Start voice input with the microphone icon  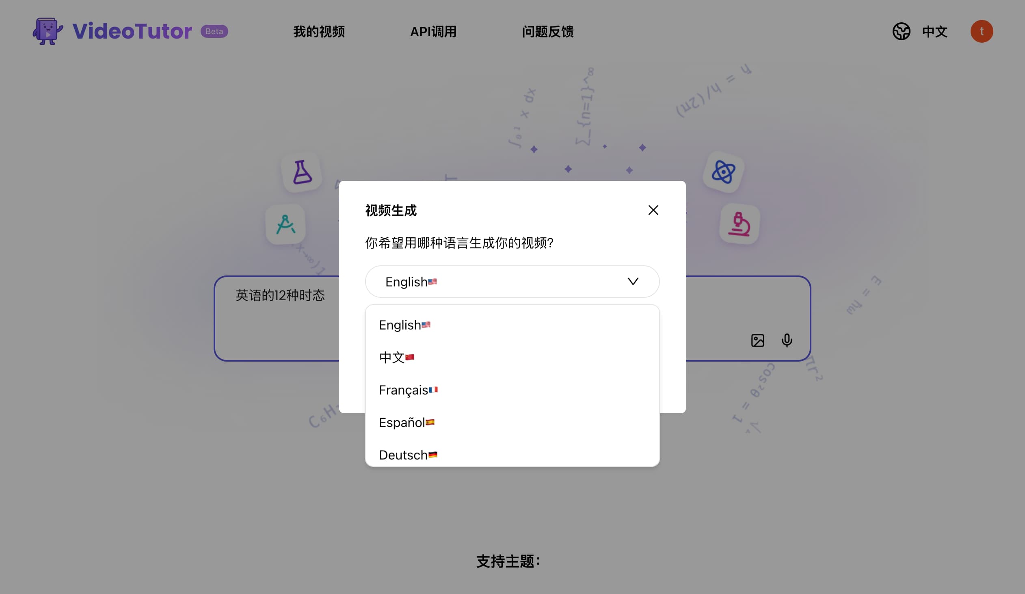click(x=787, y=340)
